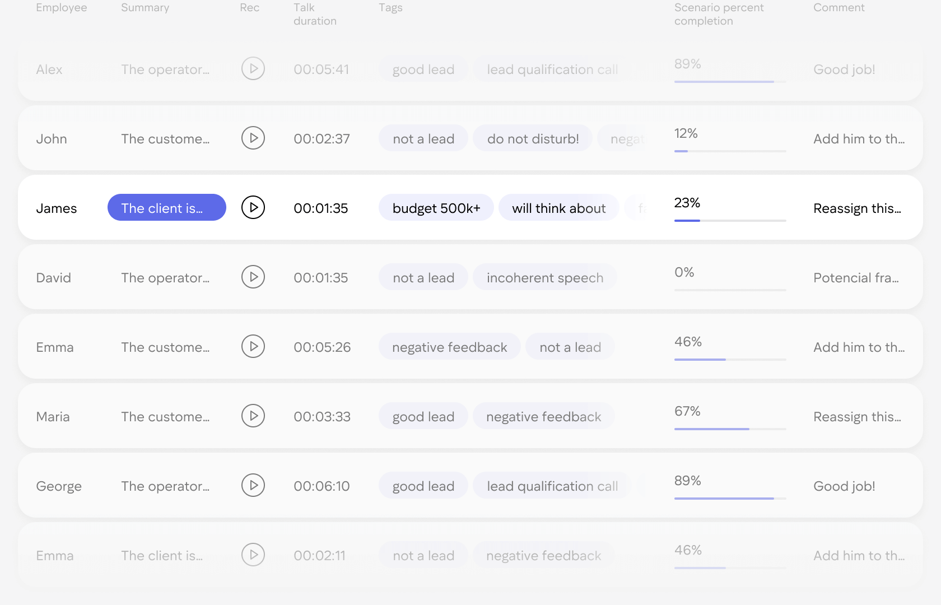Click 'not a lead' tag in Emma's 00:02:11 row
This screenshot has height=605, width=941.
coord(423,555)
